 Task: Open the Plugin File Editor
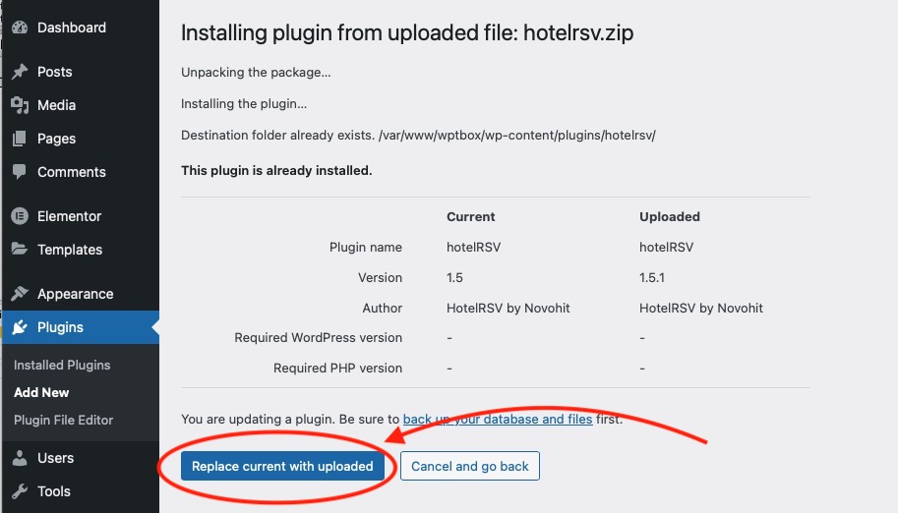pyautogui.click(x=64, y=420)
